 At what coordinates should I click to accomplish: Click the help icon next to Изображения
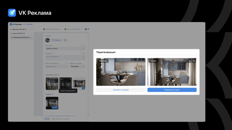(59, 75)
